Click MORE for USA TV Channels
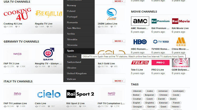Image resolution: width=197 pixels, height=110 pixels. 119,1
